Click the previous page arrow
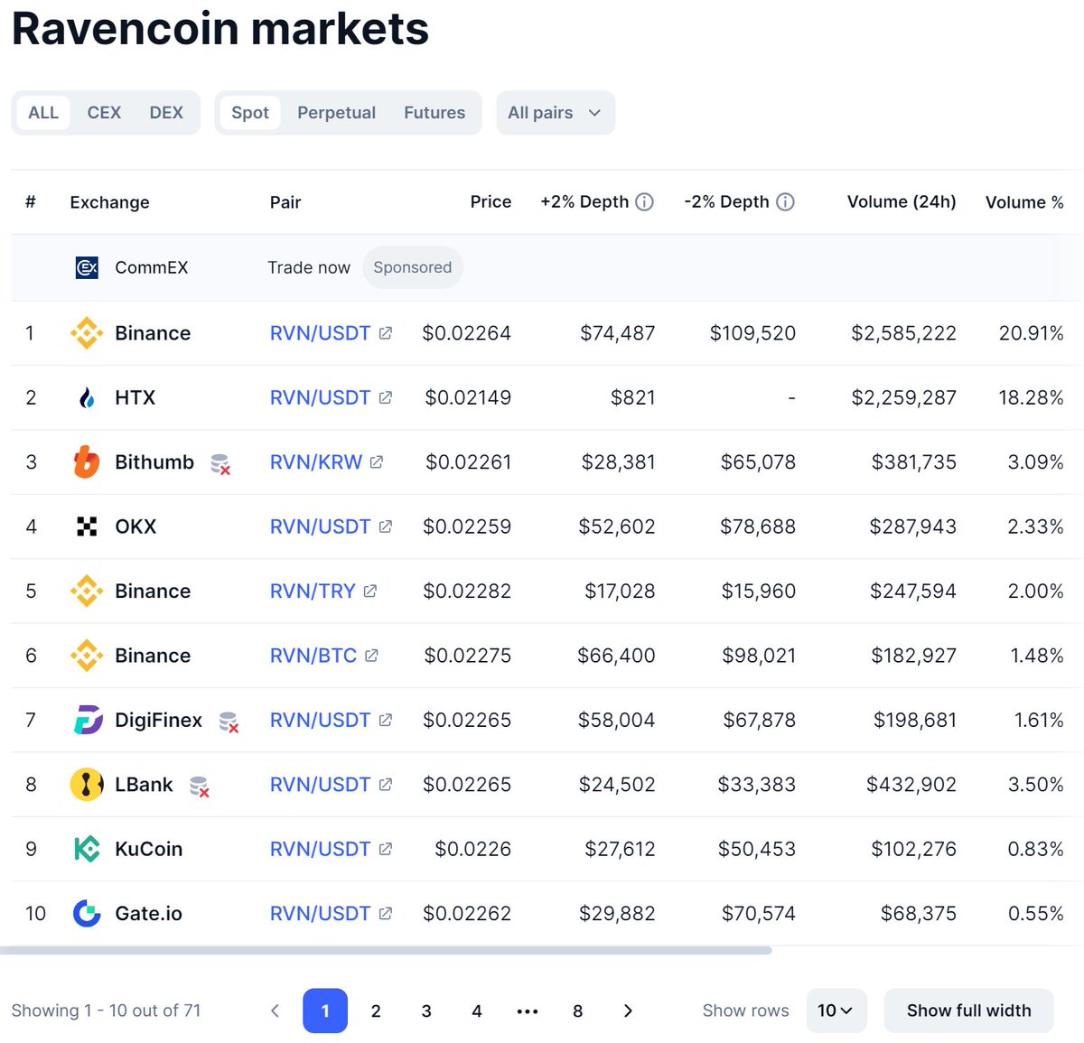 coord(276,1010)
